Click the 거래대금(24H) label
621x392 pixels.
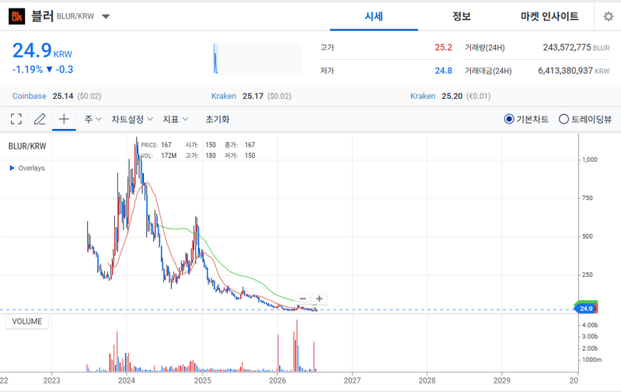coord(488,71)
